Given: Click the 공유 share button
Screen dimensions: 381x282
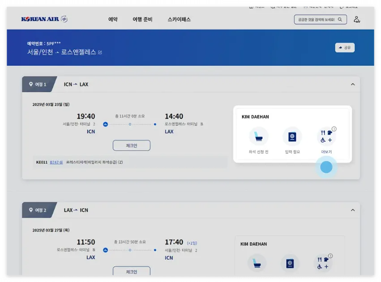Looking at the screenshot, I should [345, 47].
